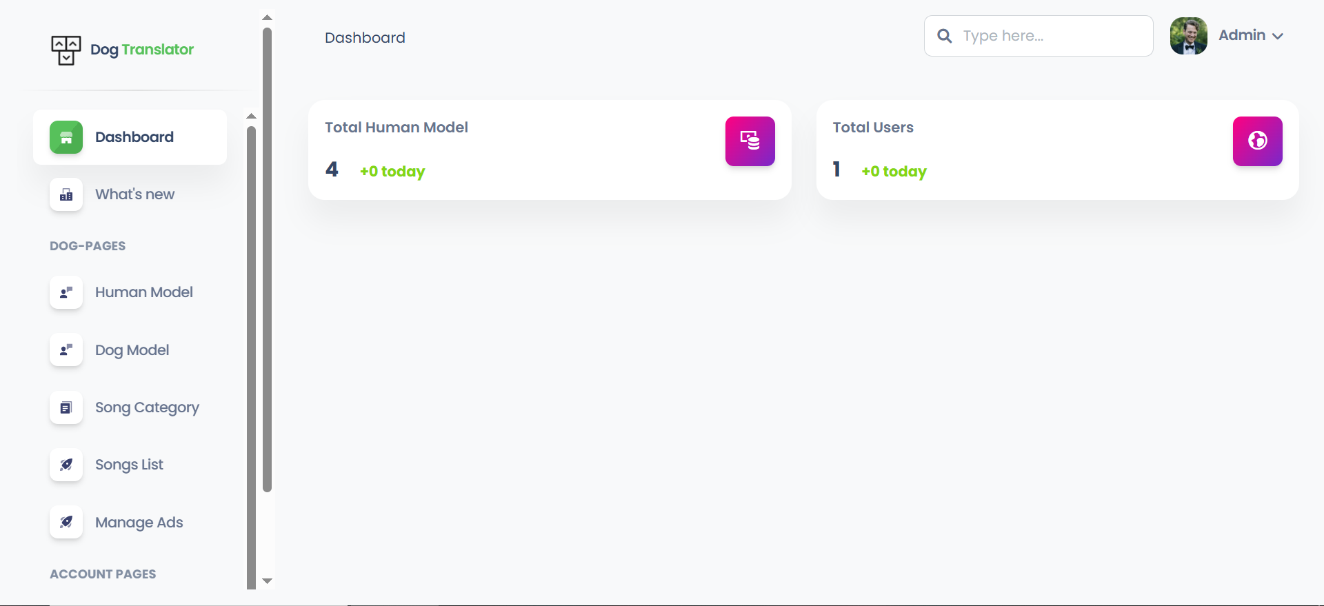
Task: Click the Human Model sidebar icon
Action: point(66,292)
